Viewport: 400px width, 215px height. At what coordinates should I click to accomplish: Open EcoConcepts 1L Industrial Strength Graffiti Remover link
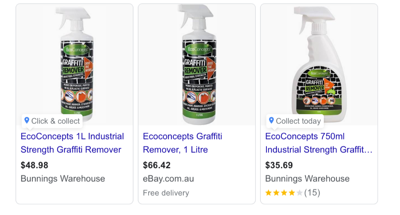pos(72,143)
